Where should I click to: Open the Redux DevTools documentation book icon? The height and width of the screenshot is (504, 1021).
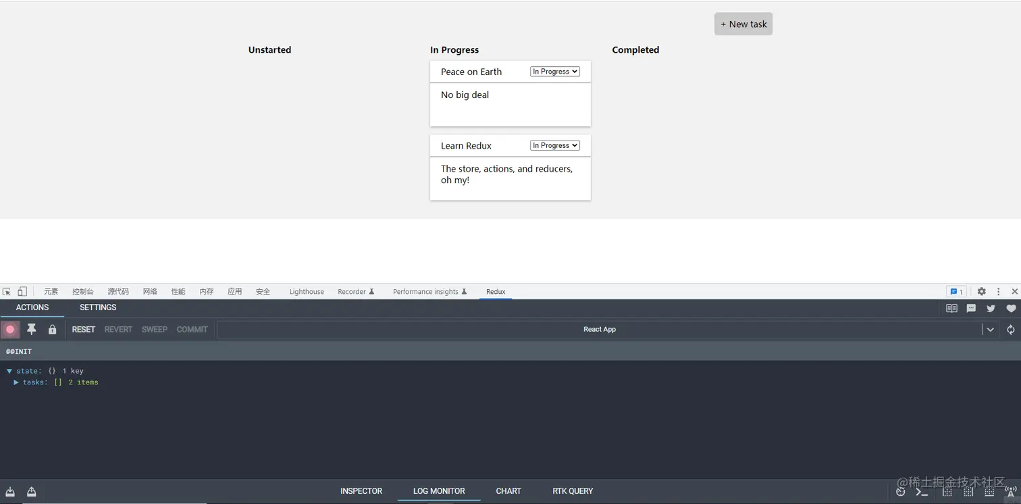coord(951,309)
